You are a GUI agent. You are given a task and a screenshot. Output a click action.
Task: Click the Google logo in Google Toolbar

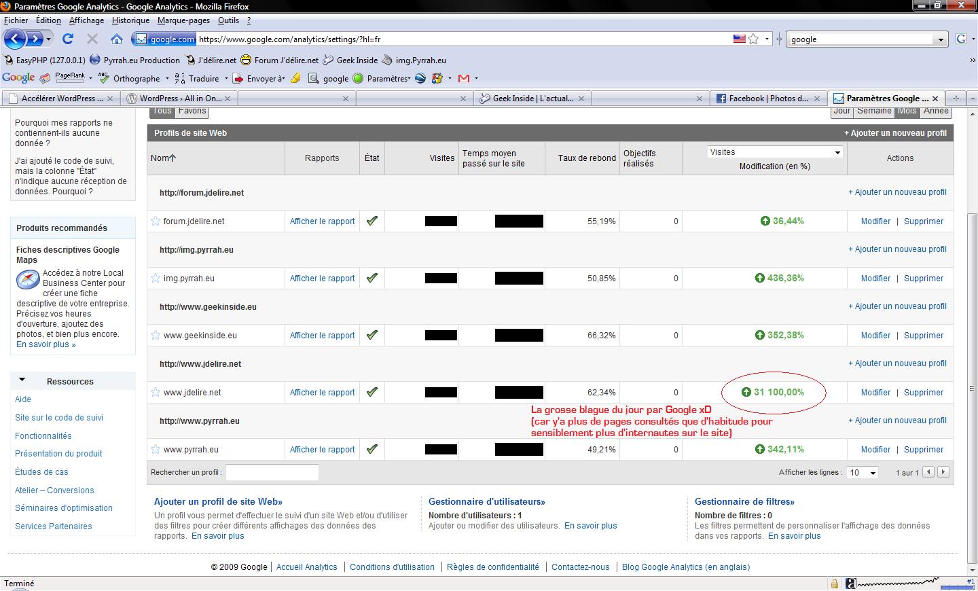[x=18, y=78]
